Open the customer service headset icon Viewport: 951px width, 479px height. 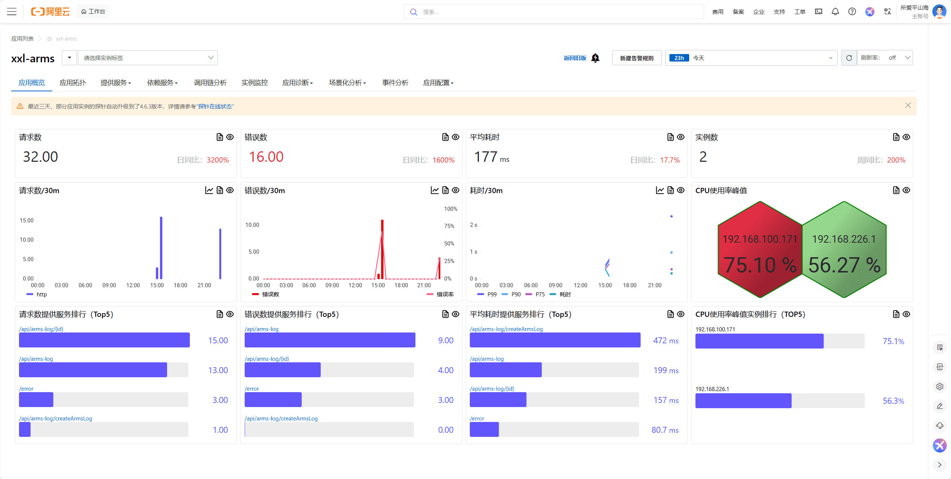tap(940, 425)
